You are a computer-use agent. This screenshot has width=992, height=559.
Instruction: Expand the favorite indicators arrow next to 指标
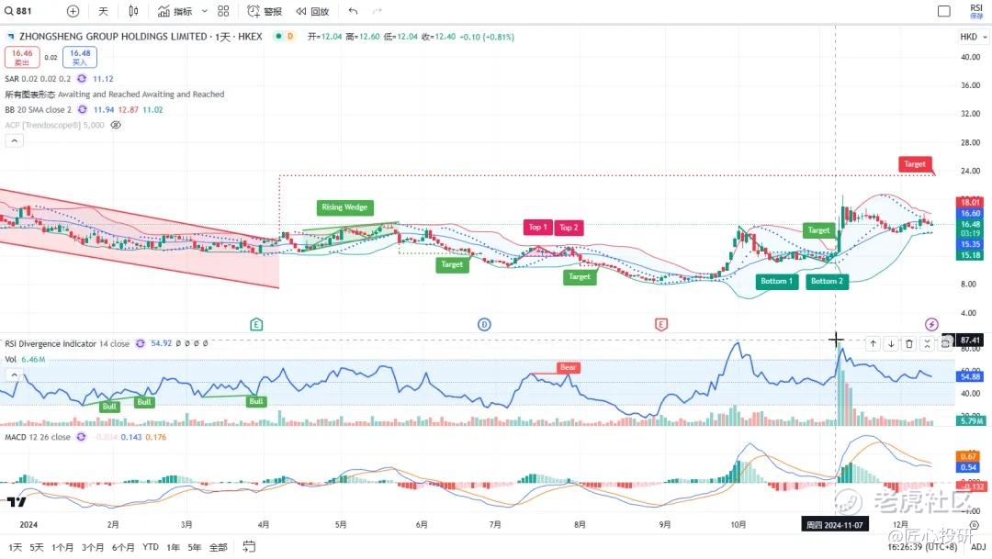[204, 11]
